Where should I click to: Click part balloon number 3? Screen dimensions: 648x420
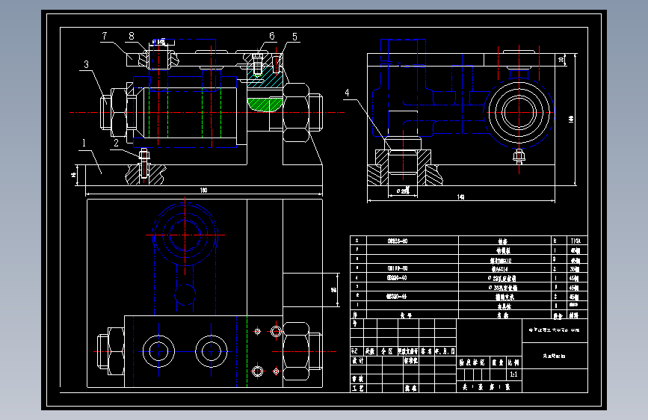pyautogui.click(x=86, y=64)
